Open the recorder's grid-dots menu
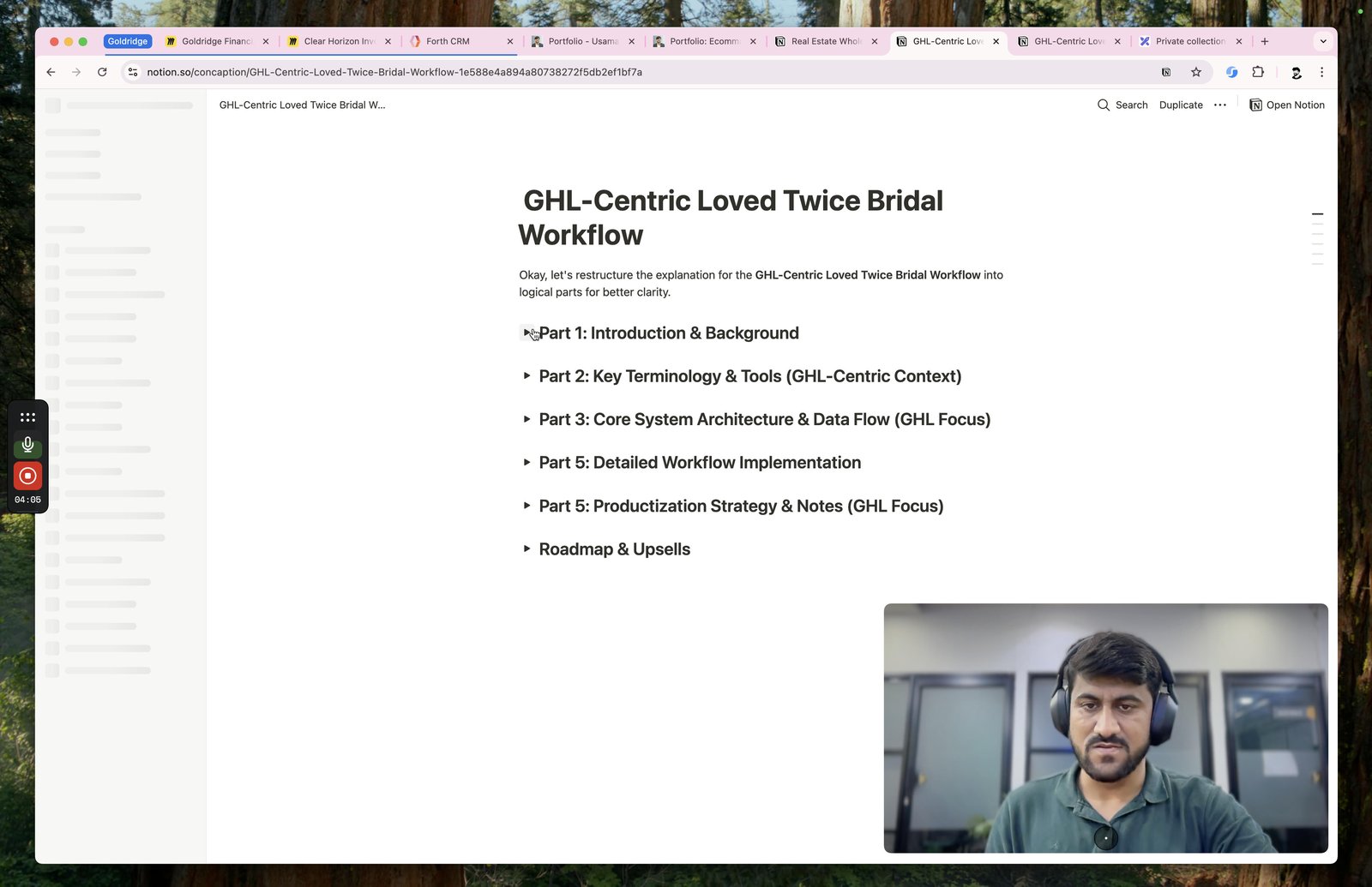This screenshot has height=887, width=1372. tap(27, 417)
